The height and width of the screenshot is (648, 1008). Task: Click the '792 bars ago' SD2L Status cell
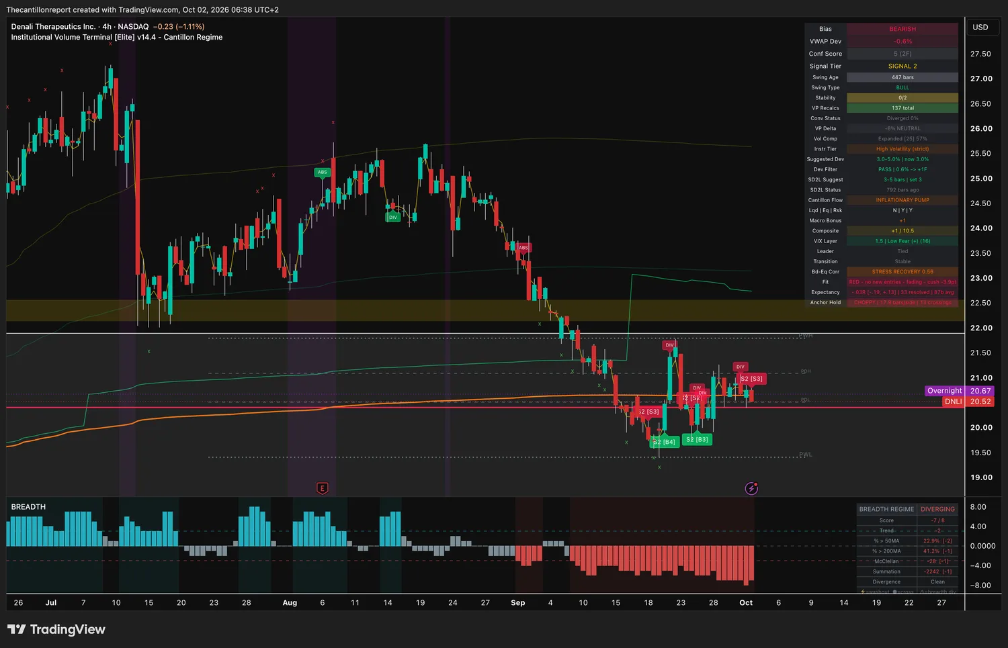click(x=902, y=190)
